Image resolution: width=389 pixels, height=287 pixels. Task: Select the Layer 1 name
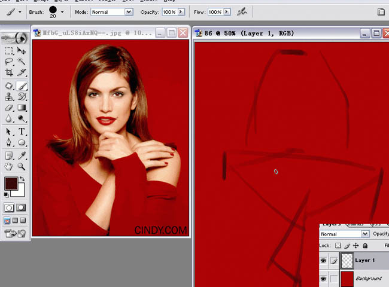[x=364, y=260]
